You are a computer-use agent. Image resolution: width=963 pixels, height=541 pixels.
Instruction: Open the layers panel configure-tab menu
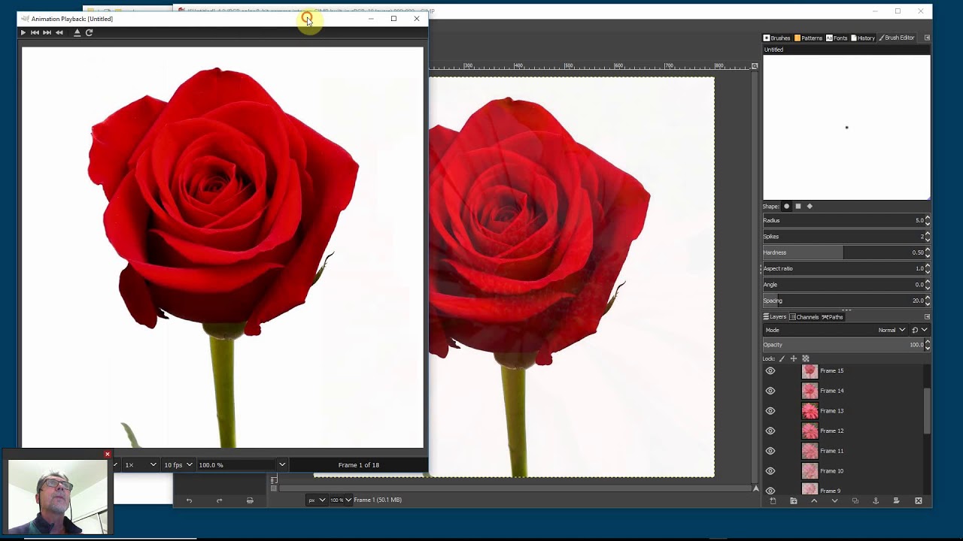point(927,317)
